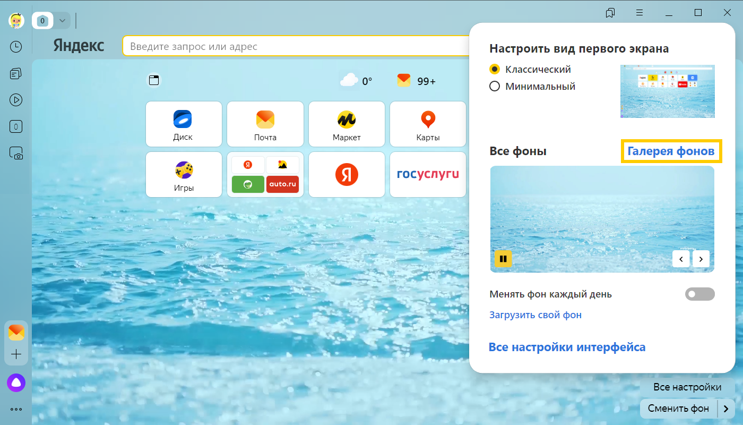Open the Маркет tile

347,124
